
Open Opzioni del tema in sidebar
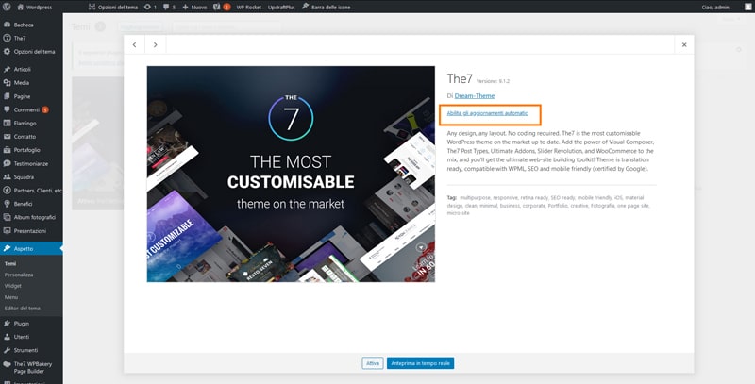pyautogui.click(x=31, y=52)
